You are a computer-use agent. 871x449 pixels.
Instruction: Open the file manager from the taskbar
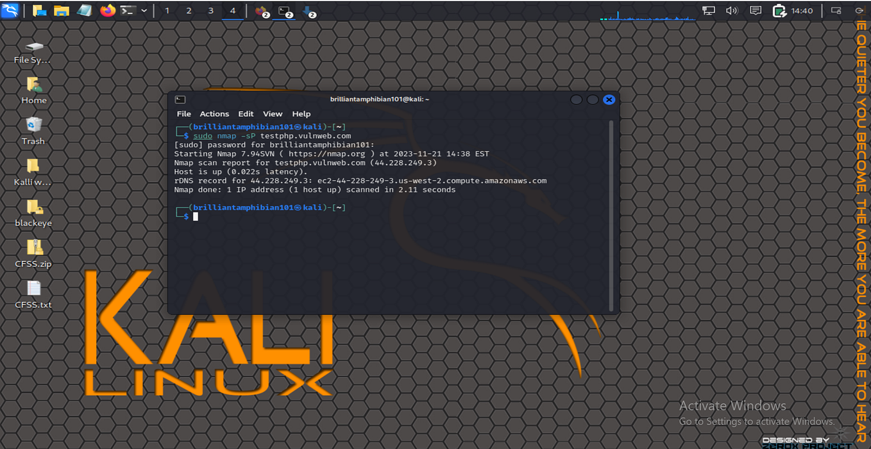[61, 10]
